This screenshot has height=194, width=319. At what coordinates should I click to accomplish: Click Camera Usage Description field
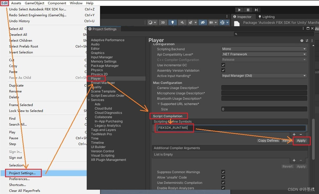(264, 88)
